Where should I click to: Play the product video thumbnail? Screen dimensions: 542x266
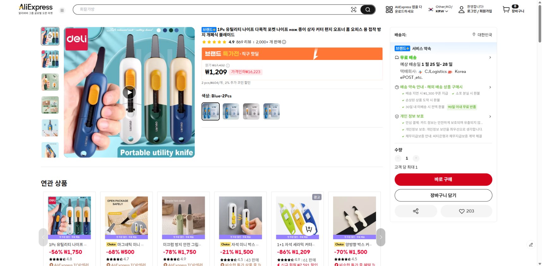[129, 92]
